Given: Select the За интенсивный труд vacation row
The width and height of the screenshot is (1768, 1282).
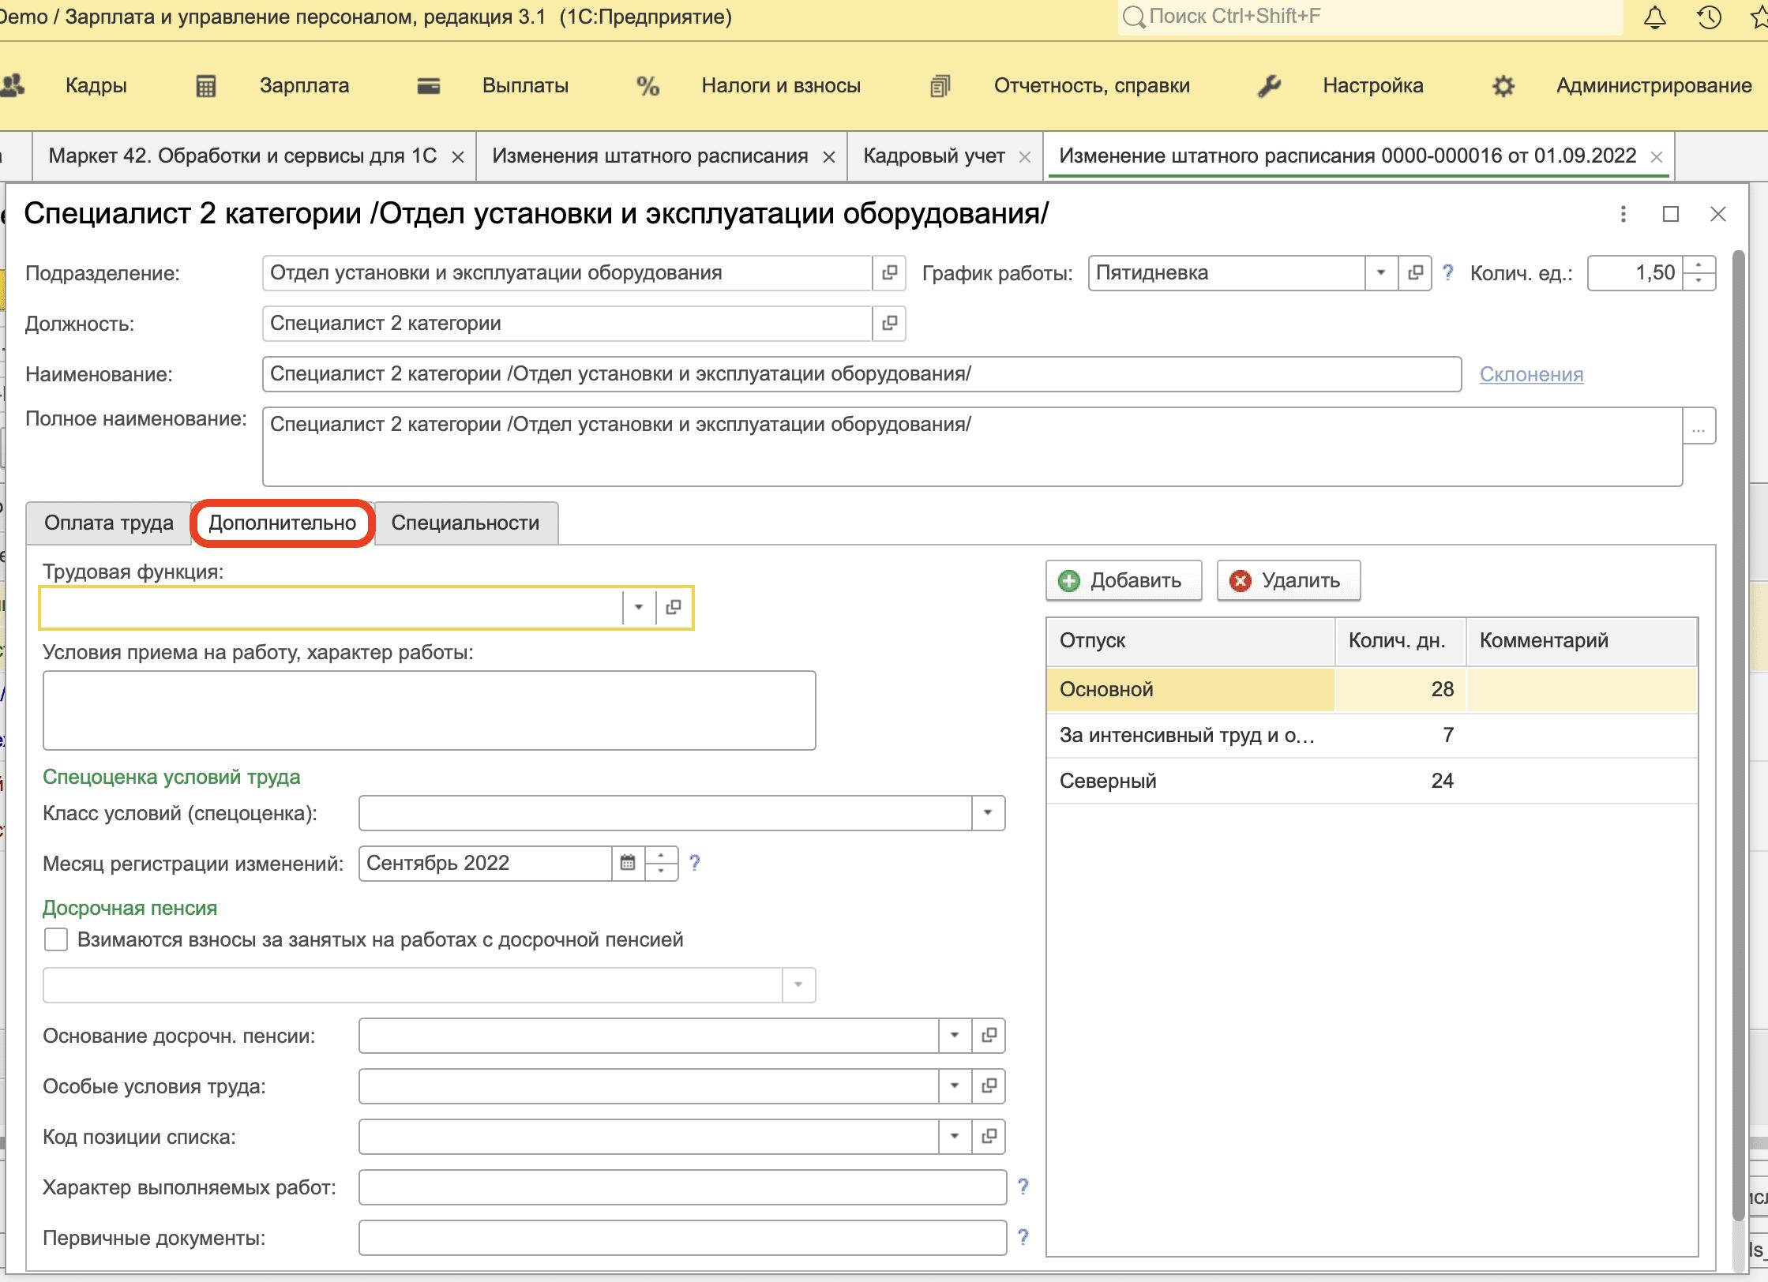Looking at the screenshot, I should click(1372, 736).
